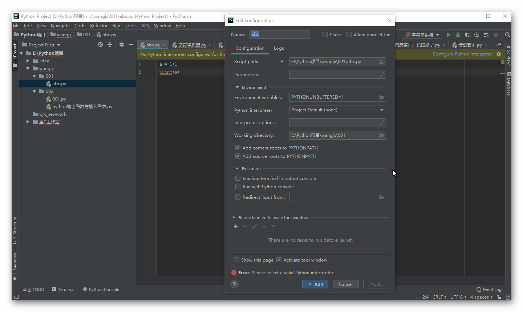Click the Run button in dialog
This screenshot has width=523, height=312.
coord(315,284)
